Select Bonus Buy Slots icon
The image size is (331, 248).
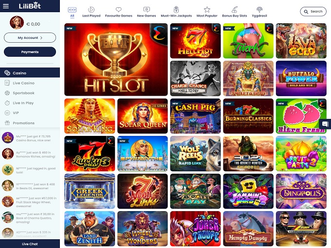coord(235,10)
